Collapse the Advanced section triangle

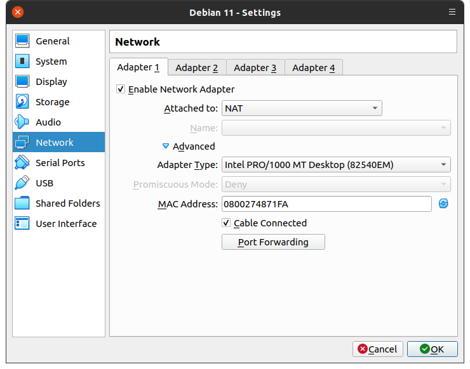[x=166, y=146]
